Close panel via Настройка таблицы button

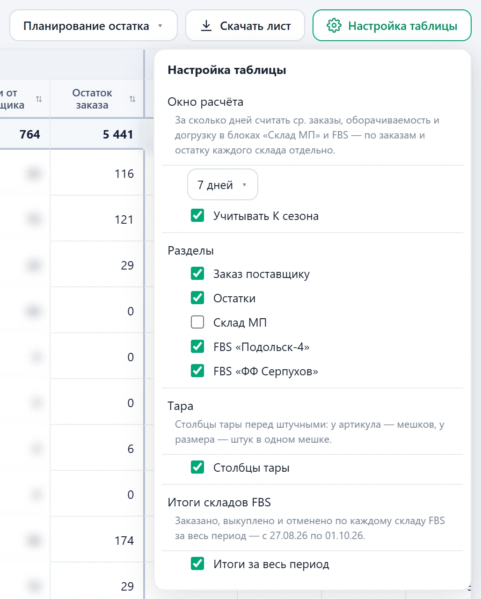point(392,26)
